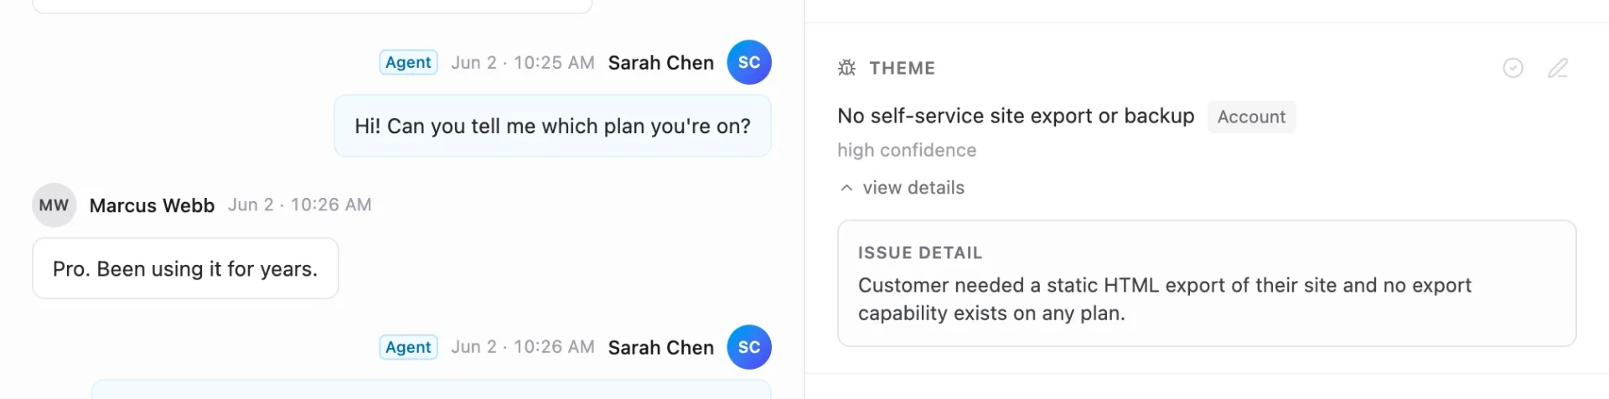Click the Agent badge on the 10:26 AM message

tap(408, 347)
